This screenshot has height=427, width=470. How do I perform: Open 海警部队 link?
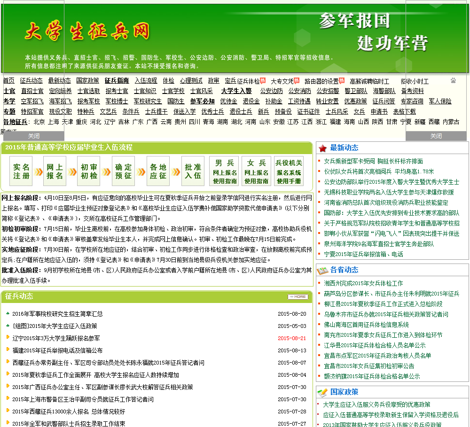tap(384, 91)
